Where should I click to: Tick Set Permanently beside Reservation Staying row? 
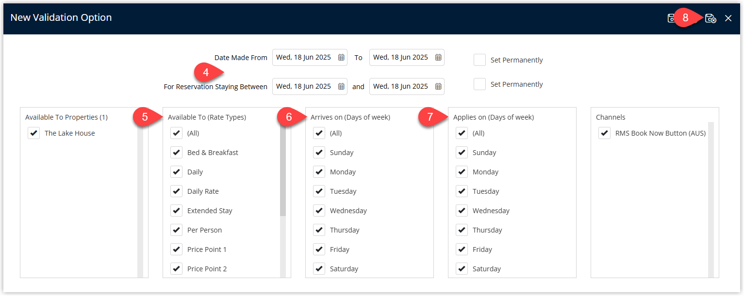[479, 84]
